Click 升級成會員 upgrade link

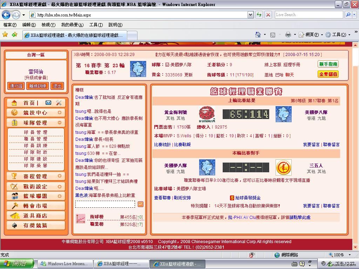click(36, 78)
